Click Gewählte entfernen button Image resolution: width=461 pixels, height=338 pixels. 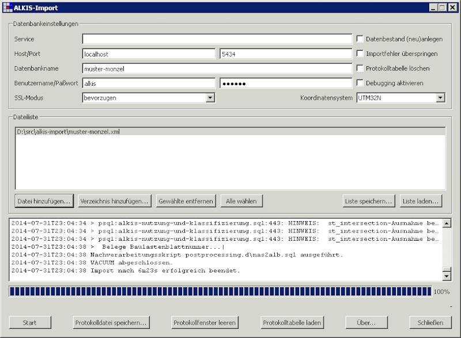pyautogui.click(x=186, y=201)
